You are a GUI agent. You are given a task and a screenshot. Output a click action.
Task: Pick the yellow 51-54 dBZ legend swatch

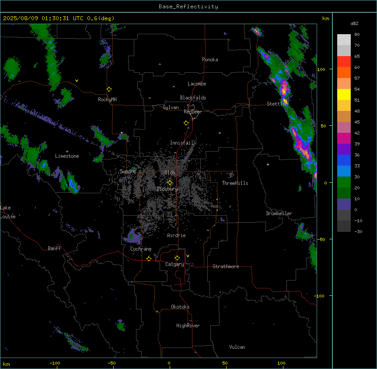click(344, 95)
